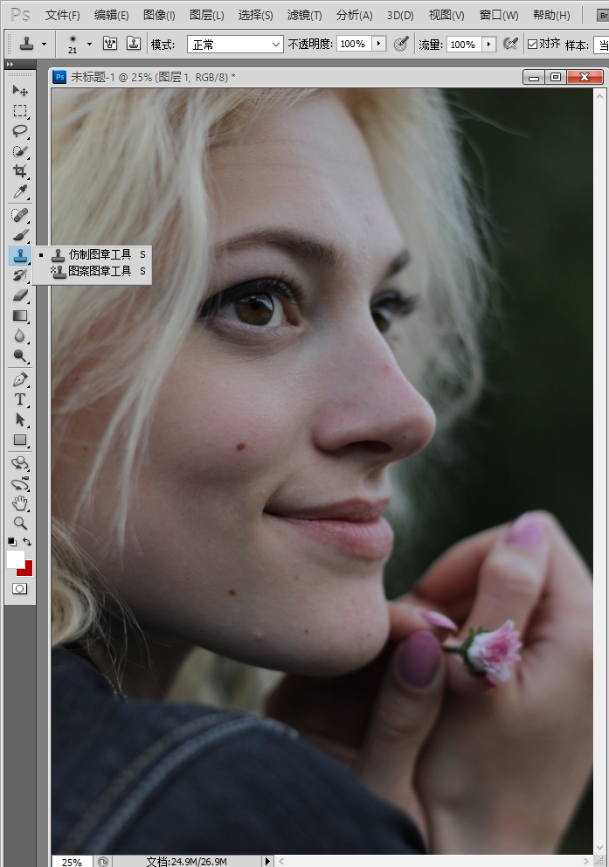Open the 3D(D) menu
Screen dimensions: 609x867
pos(400,15)
